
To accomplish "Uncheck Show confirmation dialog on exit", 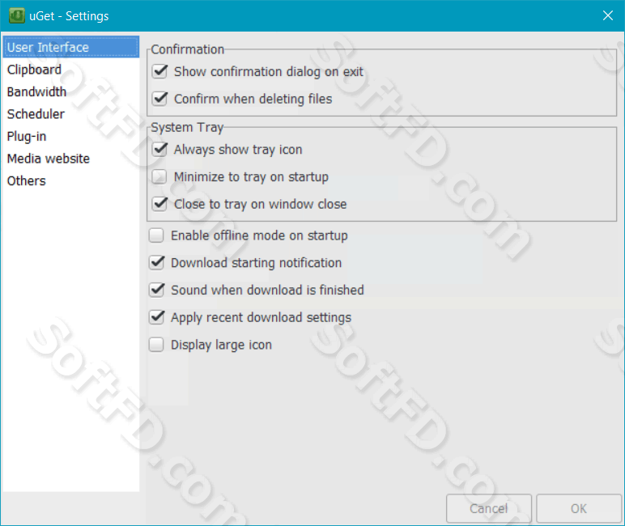I will pyautogui.click(x=159, y=72).
